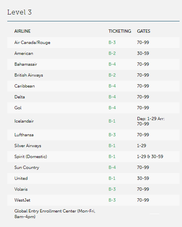The image size is (182, 227).
Task: Open B-3 ticketing link for Volaris
Action: point(112,189)
